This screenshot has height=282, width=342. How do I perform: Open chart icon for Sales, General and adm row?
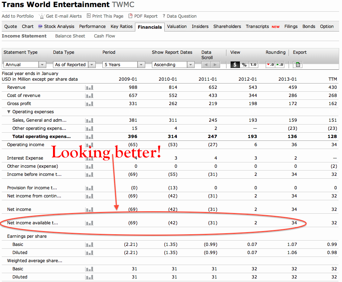point(89,120)
